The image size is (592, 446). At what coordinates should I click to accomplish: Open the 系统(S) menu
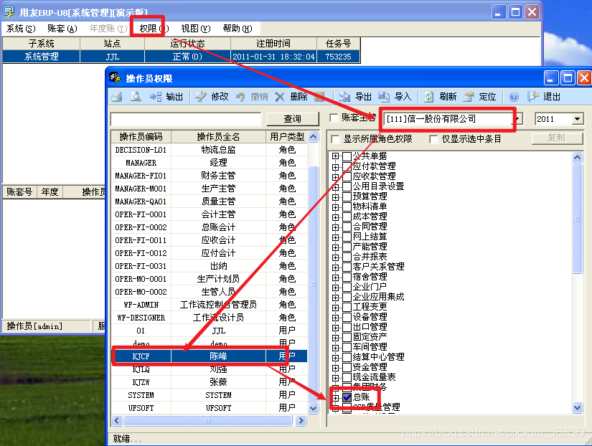pos(21,29)
